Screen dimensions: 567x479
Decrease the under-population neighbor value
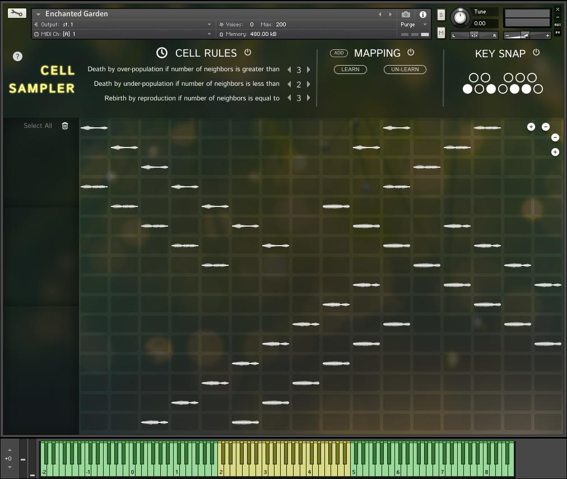coord(289,84)
